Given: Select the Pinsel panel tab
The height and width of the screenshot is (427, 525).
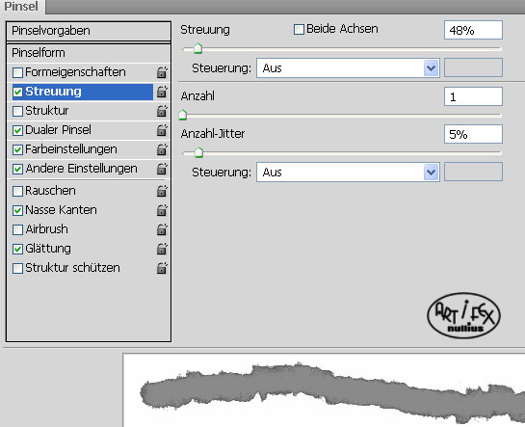Looking at the screenshot, I should (21, 7).
